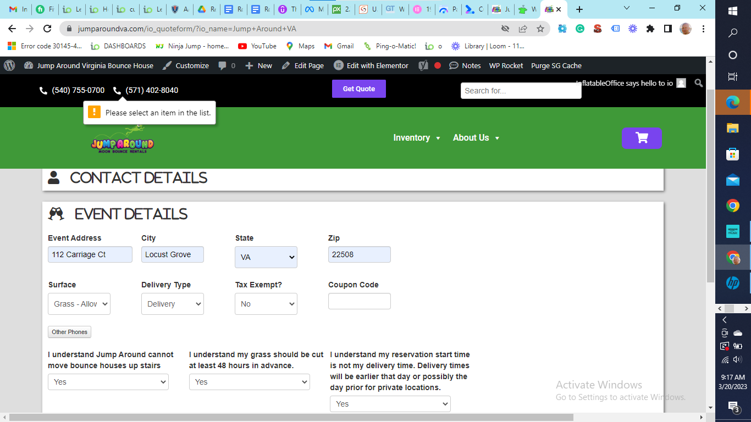Screen dimensions: 751x422
Task: Bookmark this page with star icon
Action: tap(540, 29)
